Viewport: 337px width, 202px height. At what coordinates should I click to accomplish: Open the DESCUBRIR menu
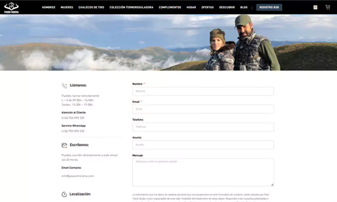[227, 7]
